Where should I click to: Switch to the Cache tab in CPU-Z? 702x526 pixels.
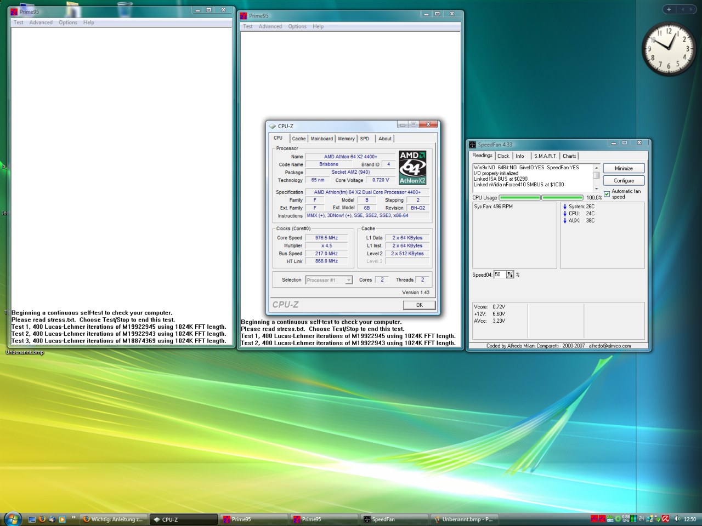[299, 139]
